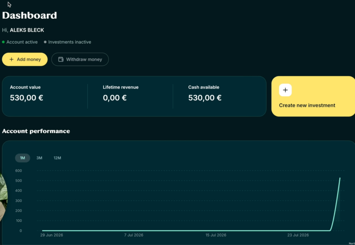Image resolution: width=355 pixels, height=245 pixels.
Task: Click the Account performance heading
Action: (x=36, y=131)
